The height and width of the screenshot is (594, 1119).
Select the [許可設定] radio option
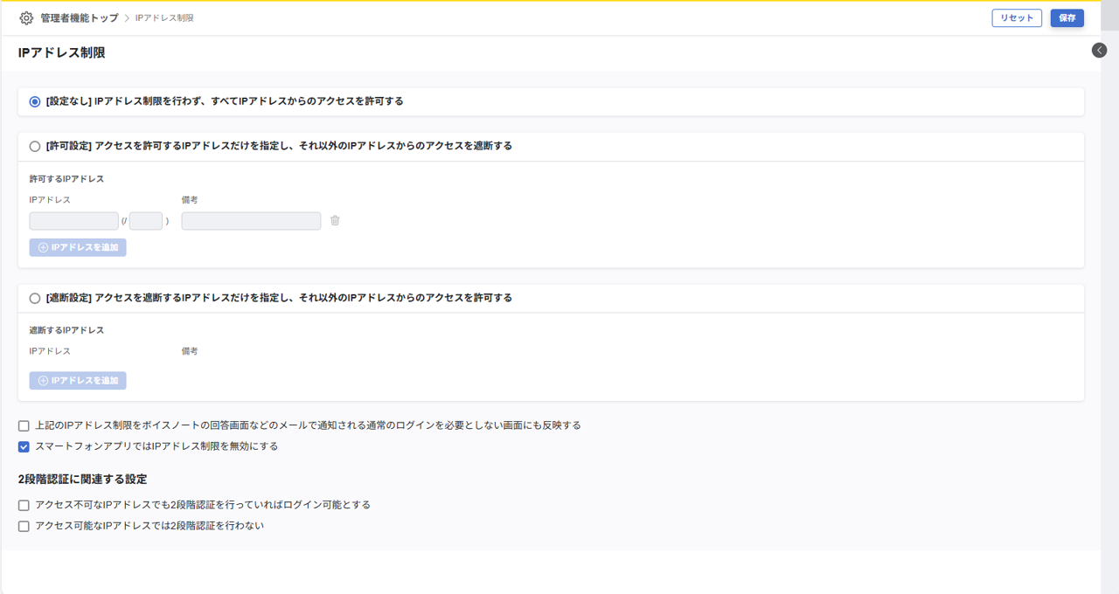click(35, 147)
